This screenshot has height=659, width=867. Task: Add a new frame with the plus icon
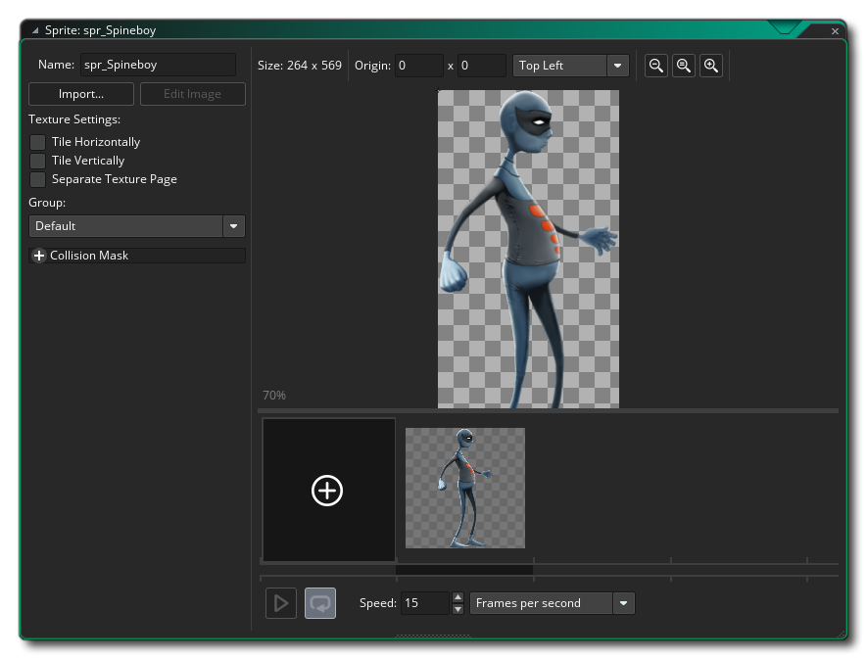pyautogui.click(x=327, y=491)
